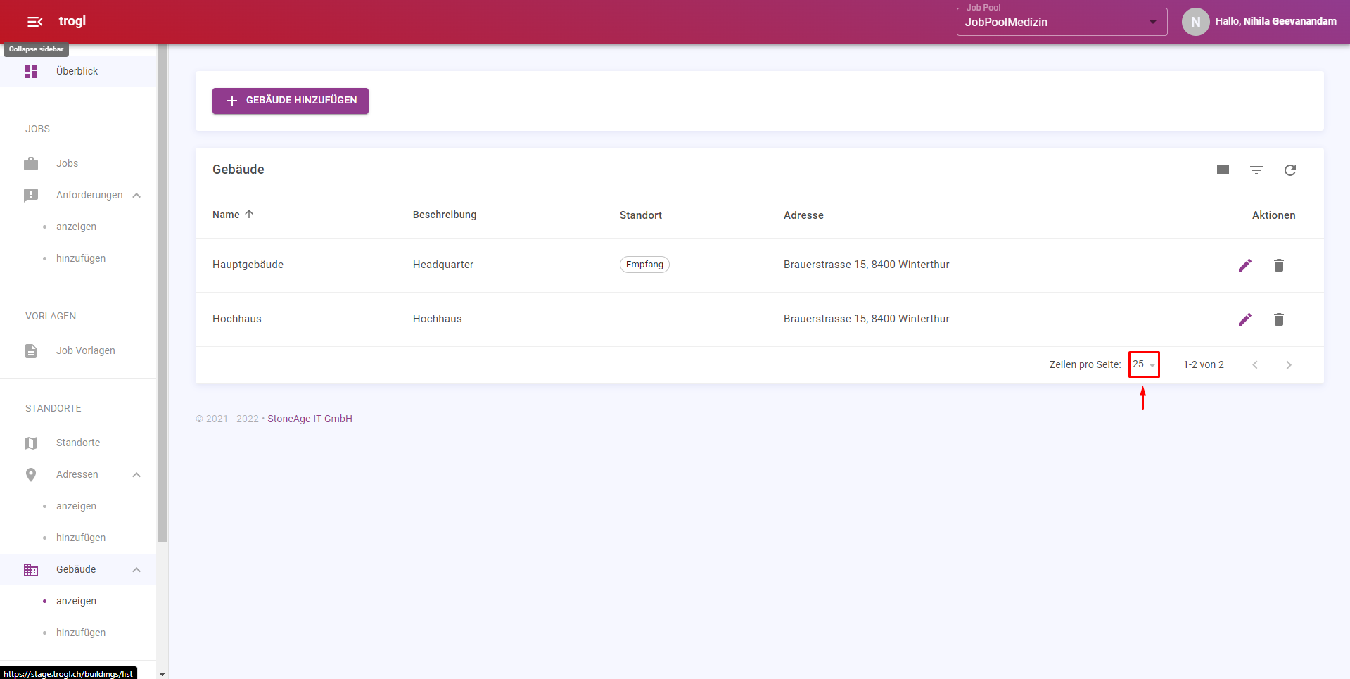The image size is (1350, 679).
Task: Delete the Hauptgebäude row
Action: (1279, 265)
